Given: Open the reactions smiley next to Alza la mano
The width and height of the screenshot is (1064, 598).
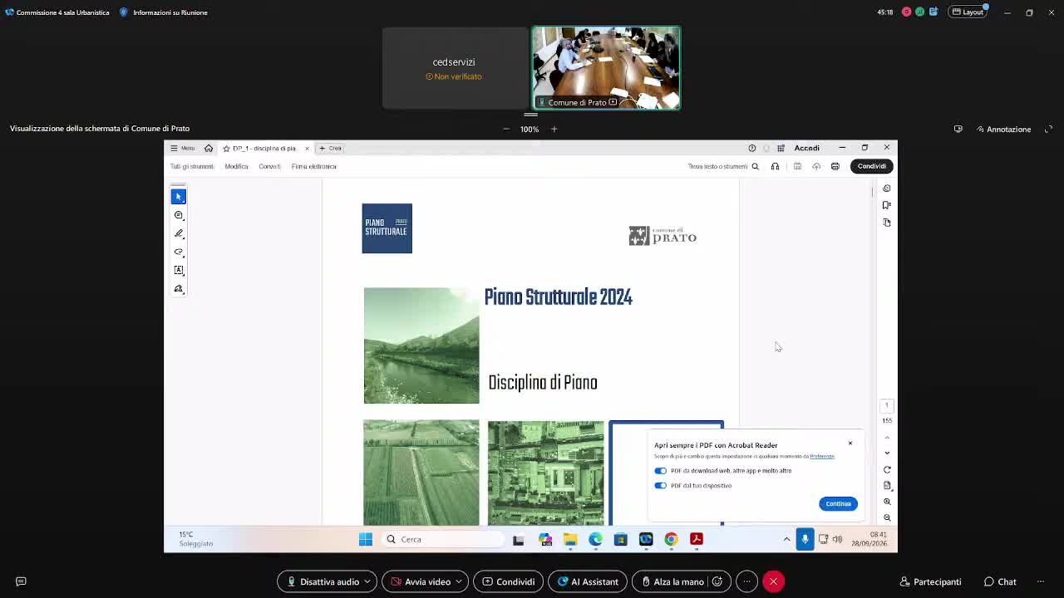Looking at the screenshot, I should pos(717,581).
